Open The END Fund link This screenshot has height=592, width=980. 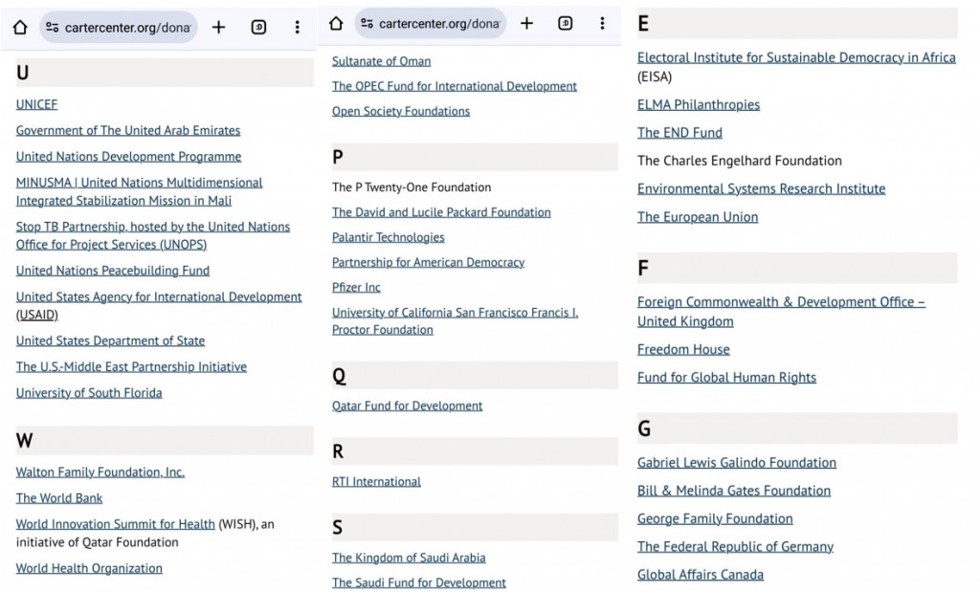[680, 133]
